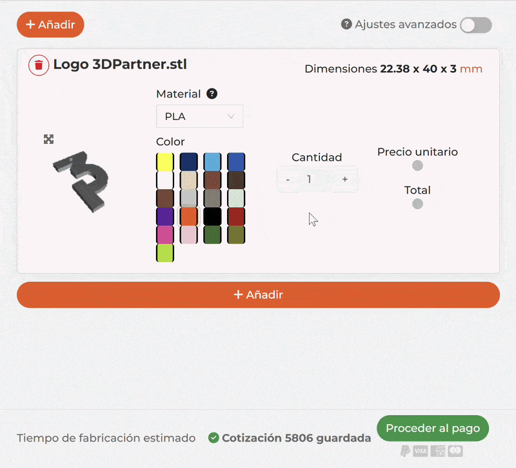Click the wide orange Añadir bar
Screen dimensions: 516x468
(x=259, y=295)
